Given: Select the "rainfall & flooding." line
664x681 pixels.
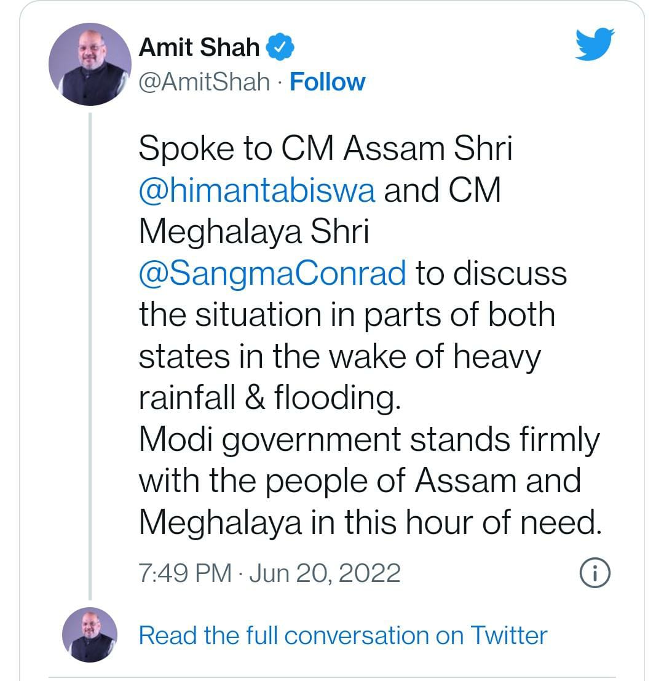Looking at the screenshot, I should [269, 398].
